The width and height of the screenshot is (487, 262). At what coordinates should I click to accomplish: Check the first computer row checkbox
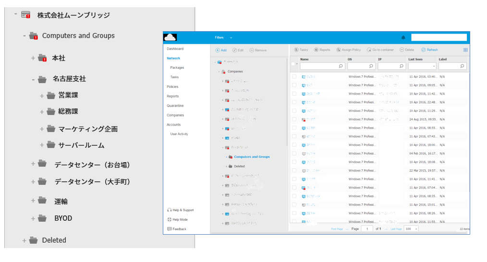point(294,76)
